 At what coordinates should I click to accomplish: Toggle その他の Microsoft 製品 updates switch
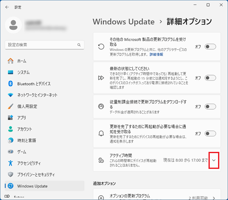(210, 46)
